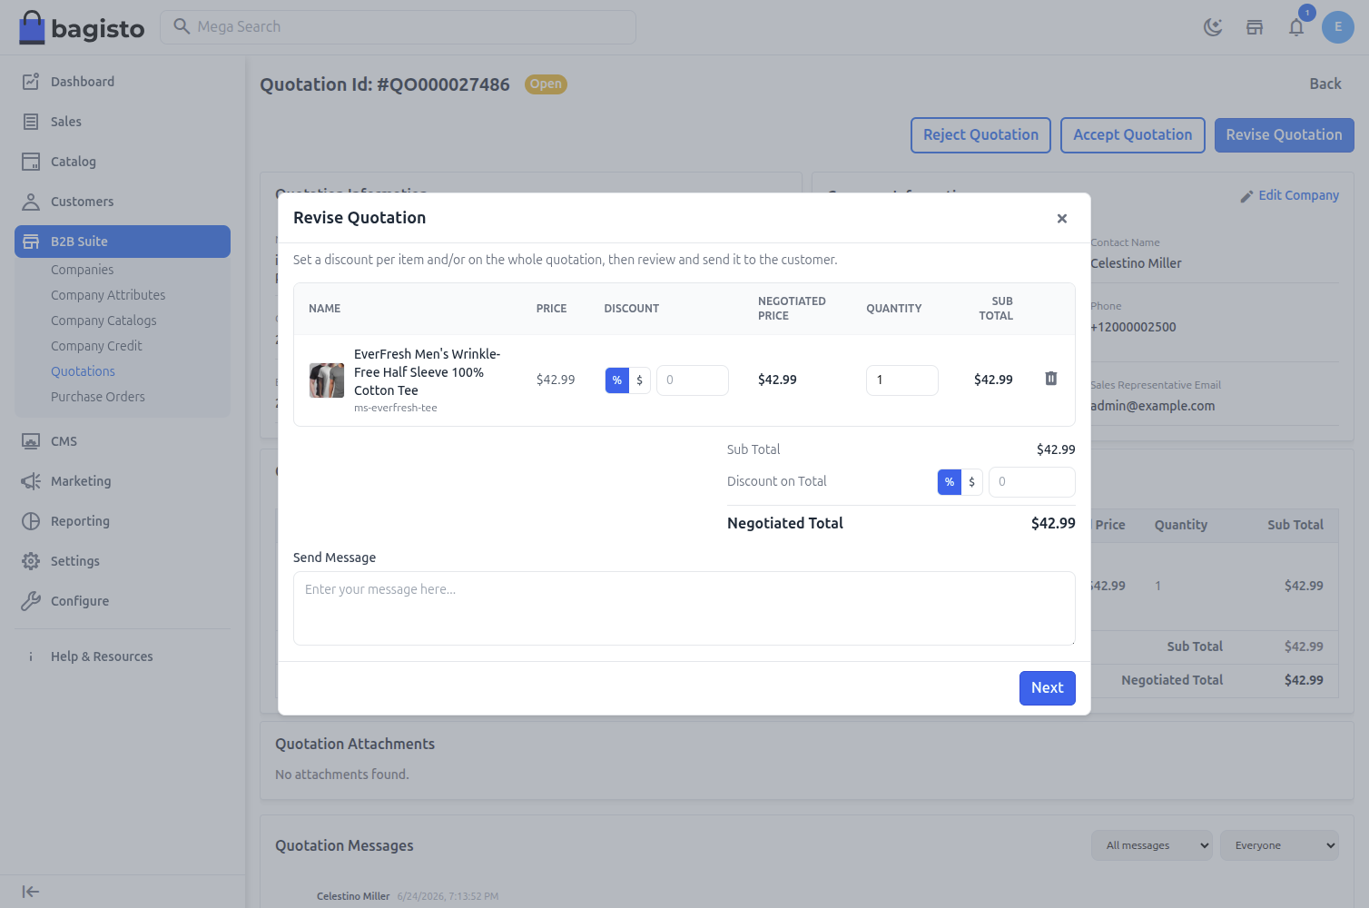Click the Catalog sidebar icon

click(31, 162)
